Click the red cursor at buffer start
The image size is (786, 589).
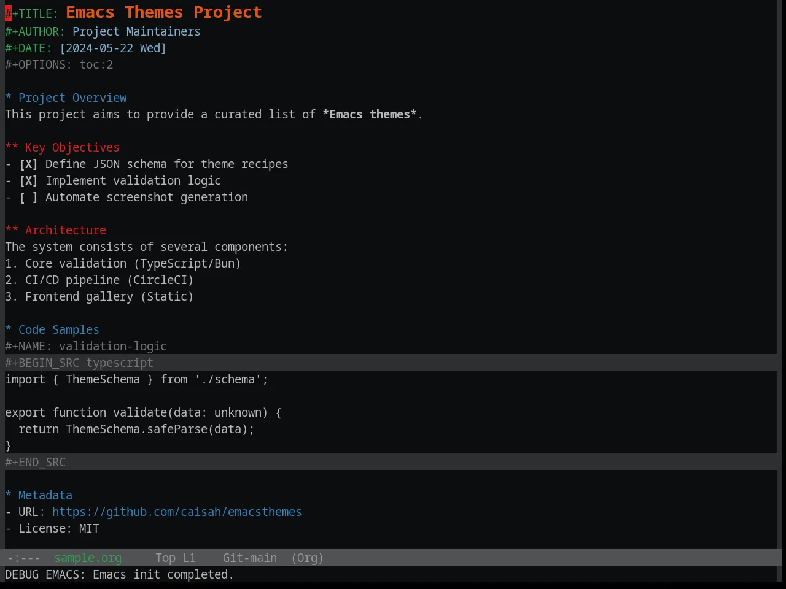8,13
